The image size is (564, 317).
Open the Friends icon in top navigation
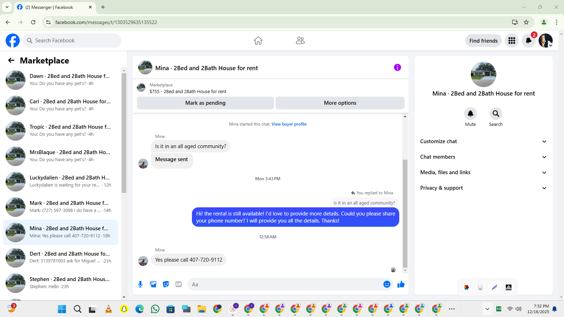coord(300,41)
